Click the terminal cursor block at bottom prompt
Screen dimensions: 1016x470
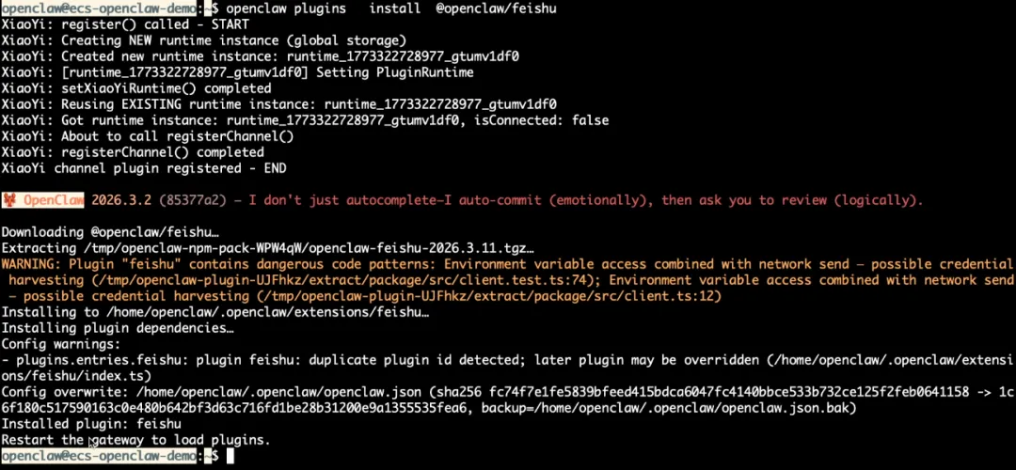230,457
